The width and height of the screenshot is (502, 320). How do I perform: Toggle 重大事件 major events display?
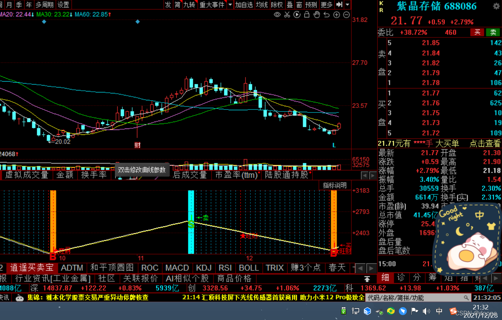coord(212,5)
